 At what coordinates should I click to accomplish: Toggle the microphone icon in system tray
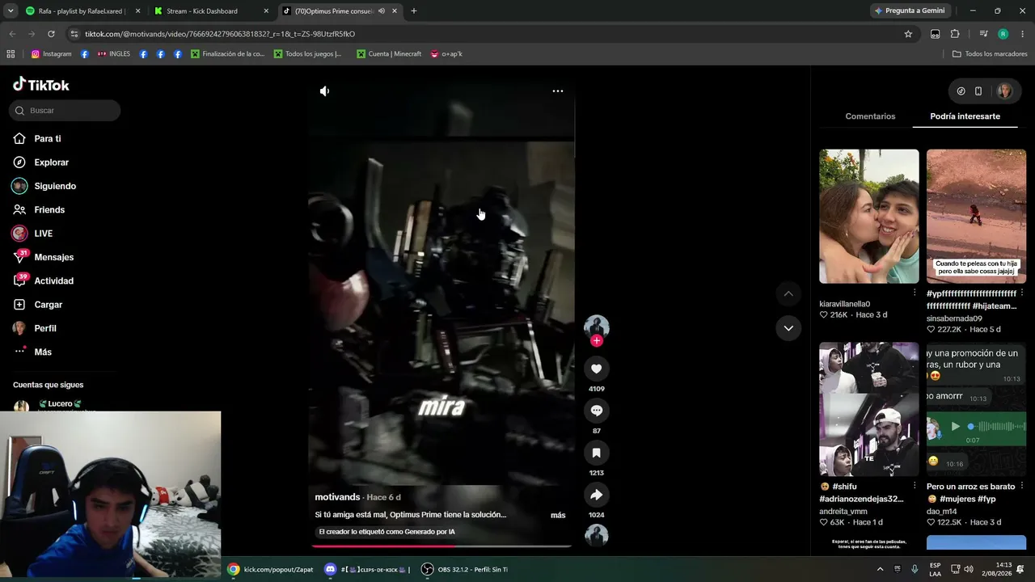coord(915,569)
